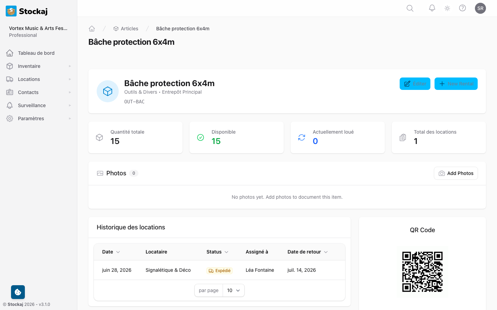Click the Paramètres gear icon
Viewport: 497px width, 310px height.
click(9, 118)
